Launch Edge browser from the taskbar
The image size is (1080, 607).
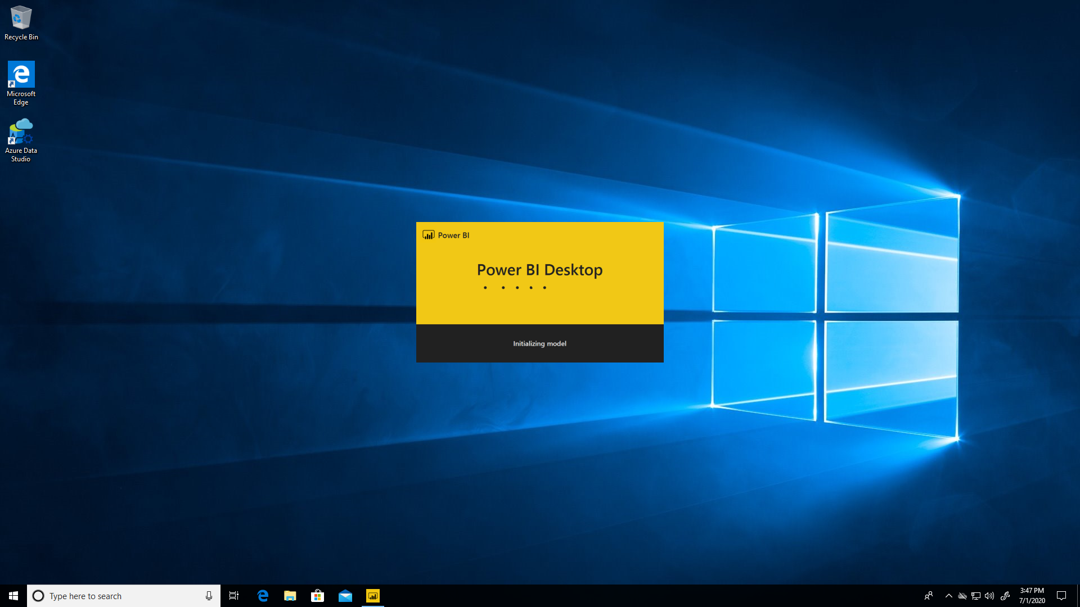262,596
